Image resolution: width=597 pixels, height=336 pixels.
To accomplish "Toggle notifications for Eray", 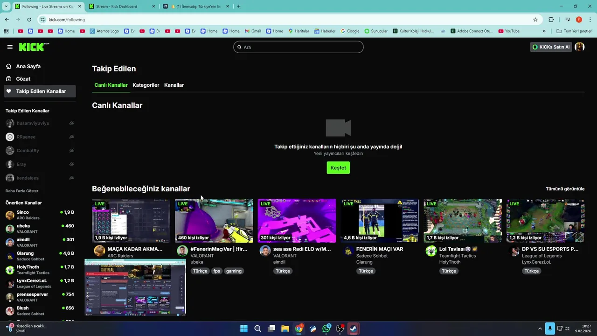I will coord(71,164).
